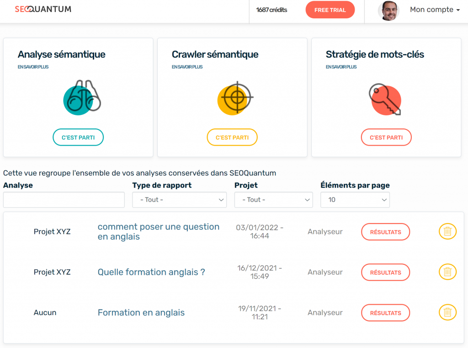
Task: Click the key icon for Stratégie de mots-clés
Action: point(385,99)
